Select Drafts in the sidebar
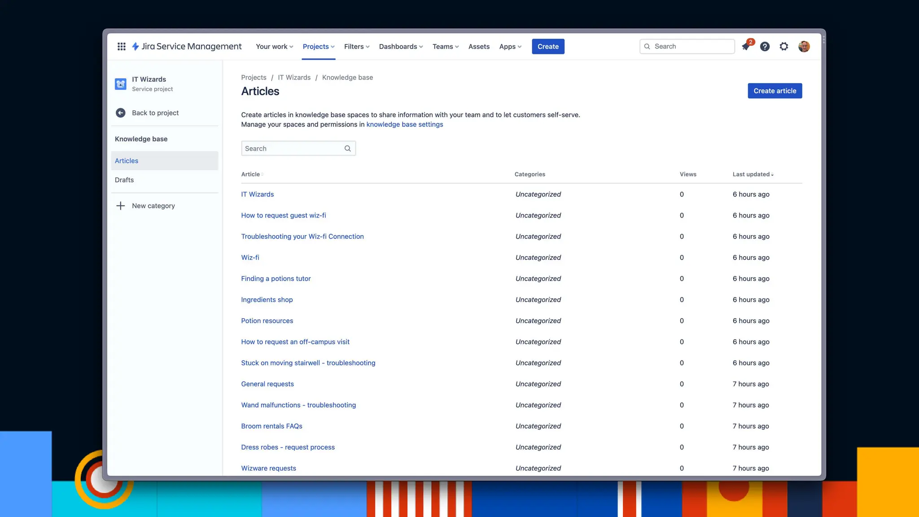Image resolution: width=919 pixels, height=517 pixels. (x=124, y=180)
